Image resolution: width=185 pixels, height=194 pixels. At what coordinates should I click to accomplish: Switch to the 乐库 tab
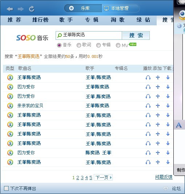(83, 8)
